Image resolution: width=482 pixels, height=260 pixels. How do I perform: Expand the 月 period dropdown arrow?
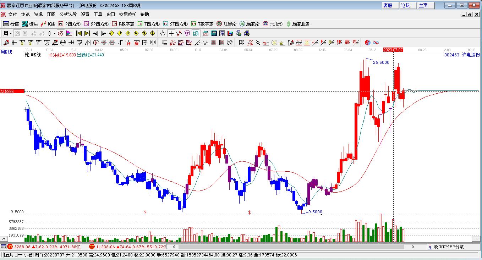pos(11,33)
